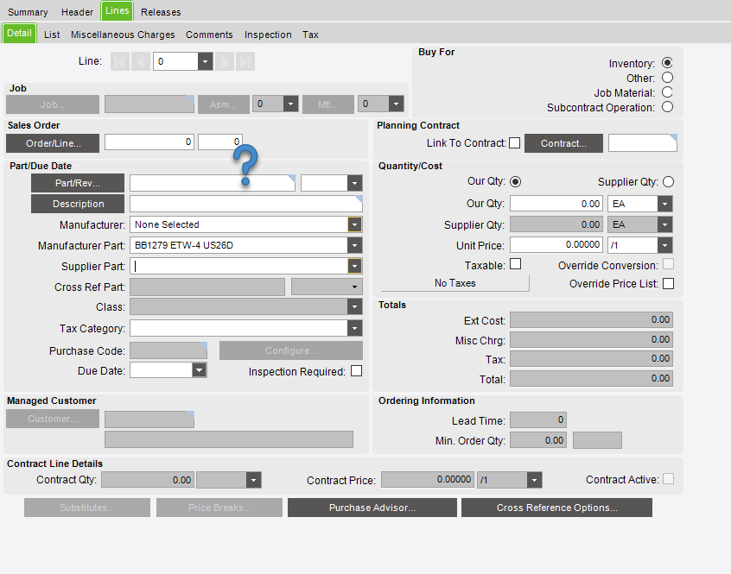Screen dimensions: 731x574
Task: Check the Link To Contract checkbox
Action: coord(515,143)
